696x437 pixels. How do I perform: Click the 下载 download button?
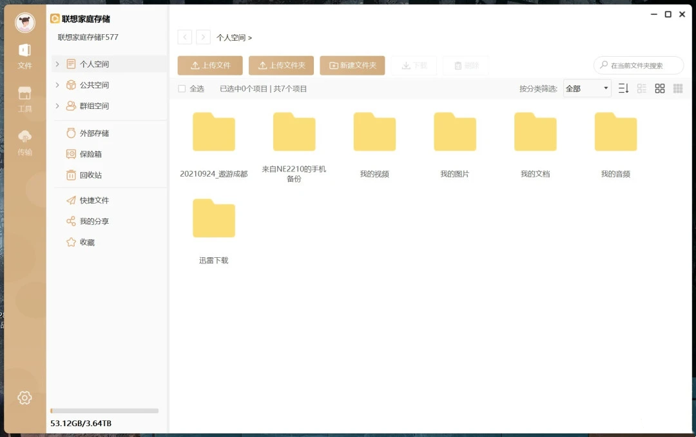tap(414, 65)
